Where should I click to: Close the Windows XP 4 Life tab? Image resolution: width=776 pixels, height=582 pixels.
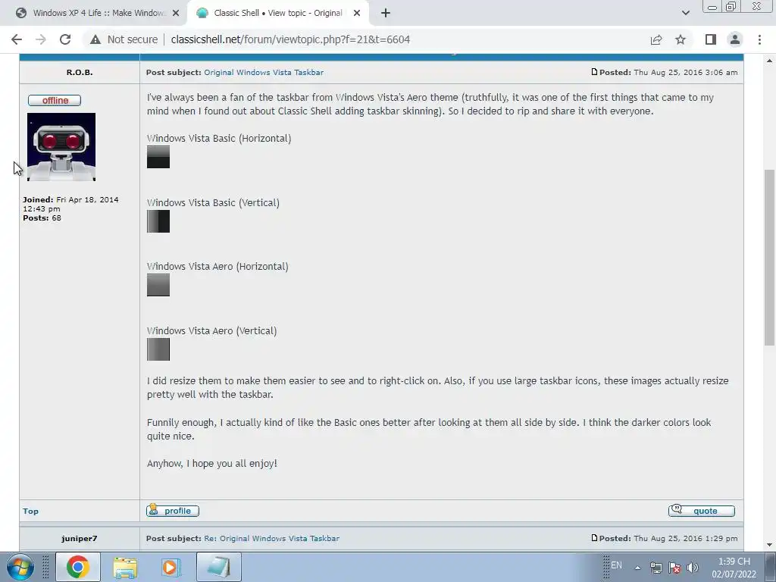176,14
